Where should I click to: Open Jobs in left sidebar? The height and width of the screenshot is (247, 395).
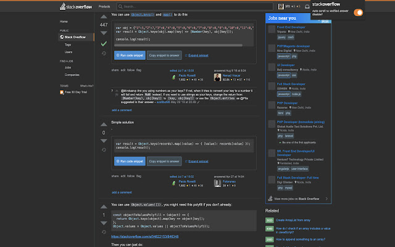coord(68,67)
